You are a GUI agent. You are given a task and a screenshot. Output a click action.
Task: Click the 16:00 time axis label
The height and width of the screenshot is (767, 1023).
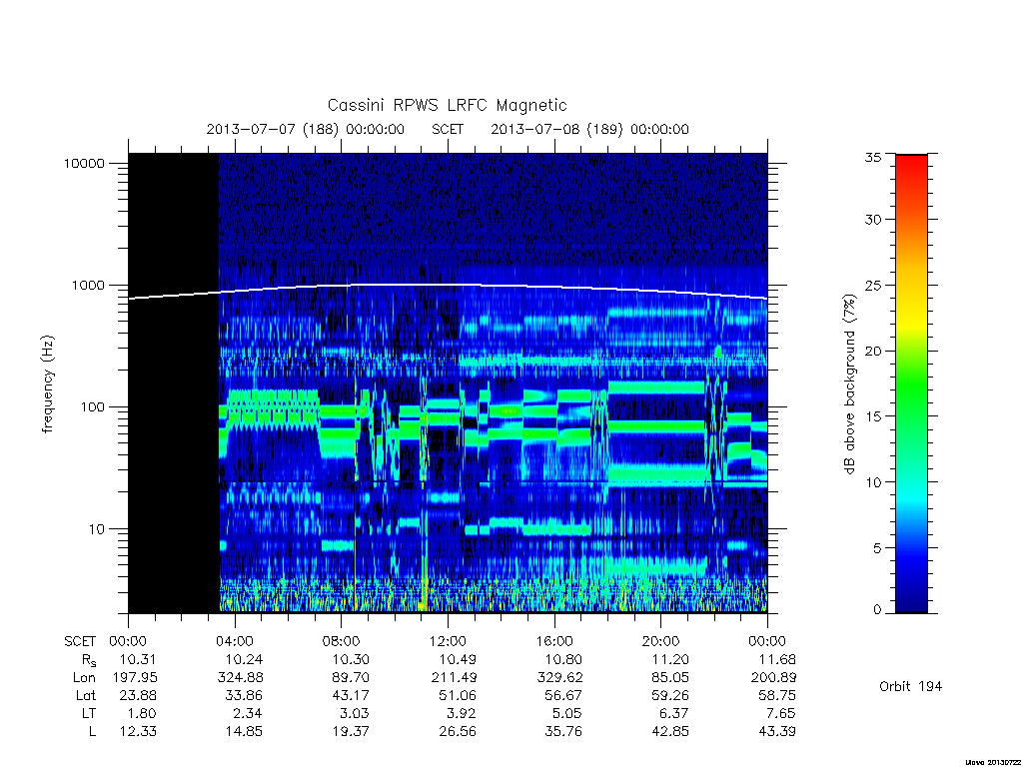click(553, 641)
